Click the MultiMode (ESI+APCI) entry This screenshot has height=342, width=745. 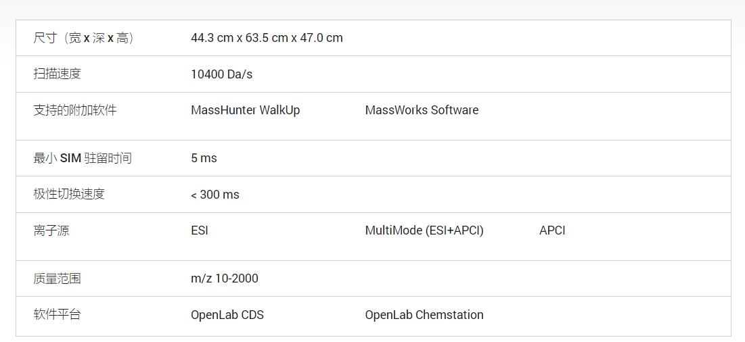(424, 230)
